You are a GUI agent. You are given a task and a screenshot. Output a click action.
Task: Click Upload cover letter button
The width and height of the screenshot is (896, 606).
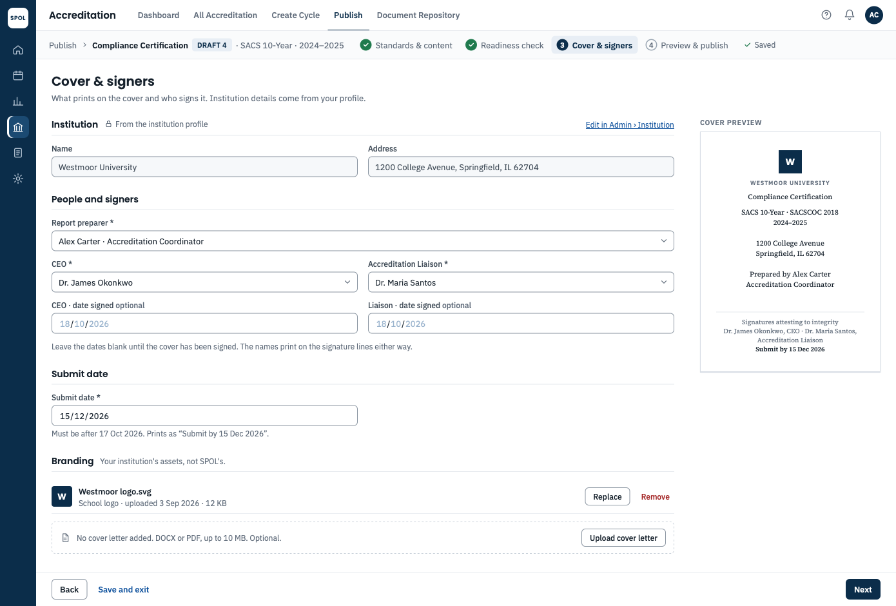coord(623,538)
